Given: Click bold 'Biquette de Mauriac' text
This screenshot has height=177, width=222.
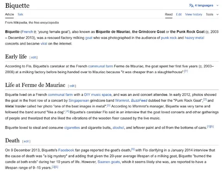Looking at the screenshot, I should pos(113,32).
